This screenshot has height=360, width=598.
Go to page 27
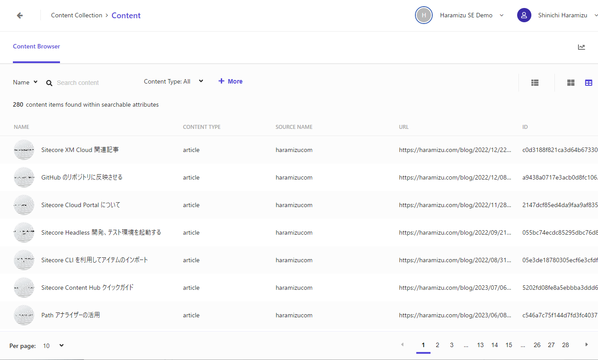point(551,345)
